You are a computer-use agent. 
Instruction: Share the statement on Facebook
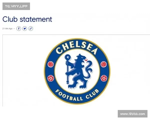pyautogui.click(x=19, y=28)
